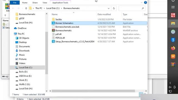Viewport: 178px width, 100px height.
Task: Click This PC in address path
Action: tap(39, 8)
